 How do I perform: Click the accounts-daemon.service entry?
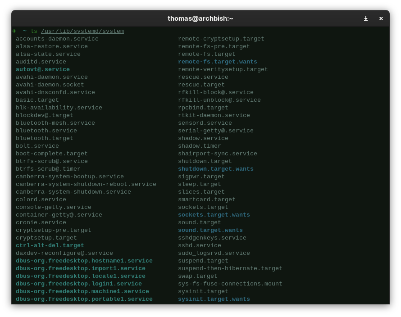pos(57,39)
